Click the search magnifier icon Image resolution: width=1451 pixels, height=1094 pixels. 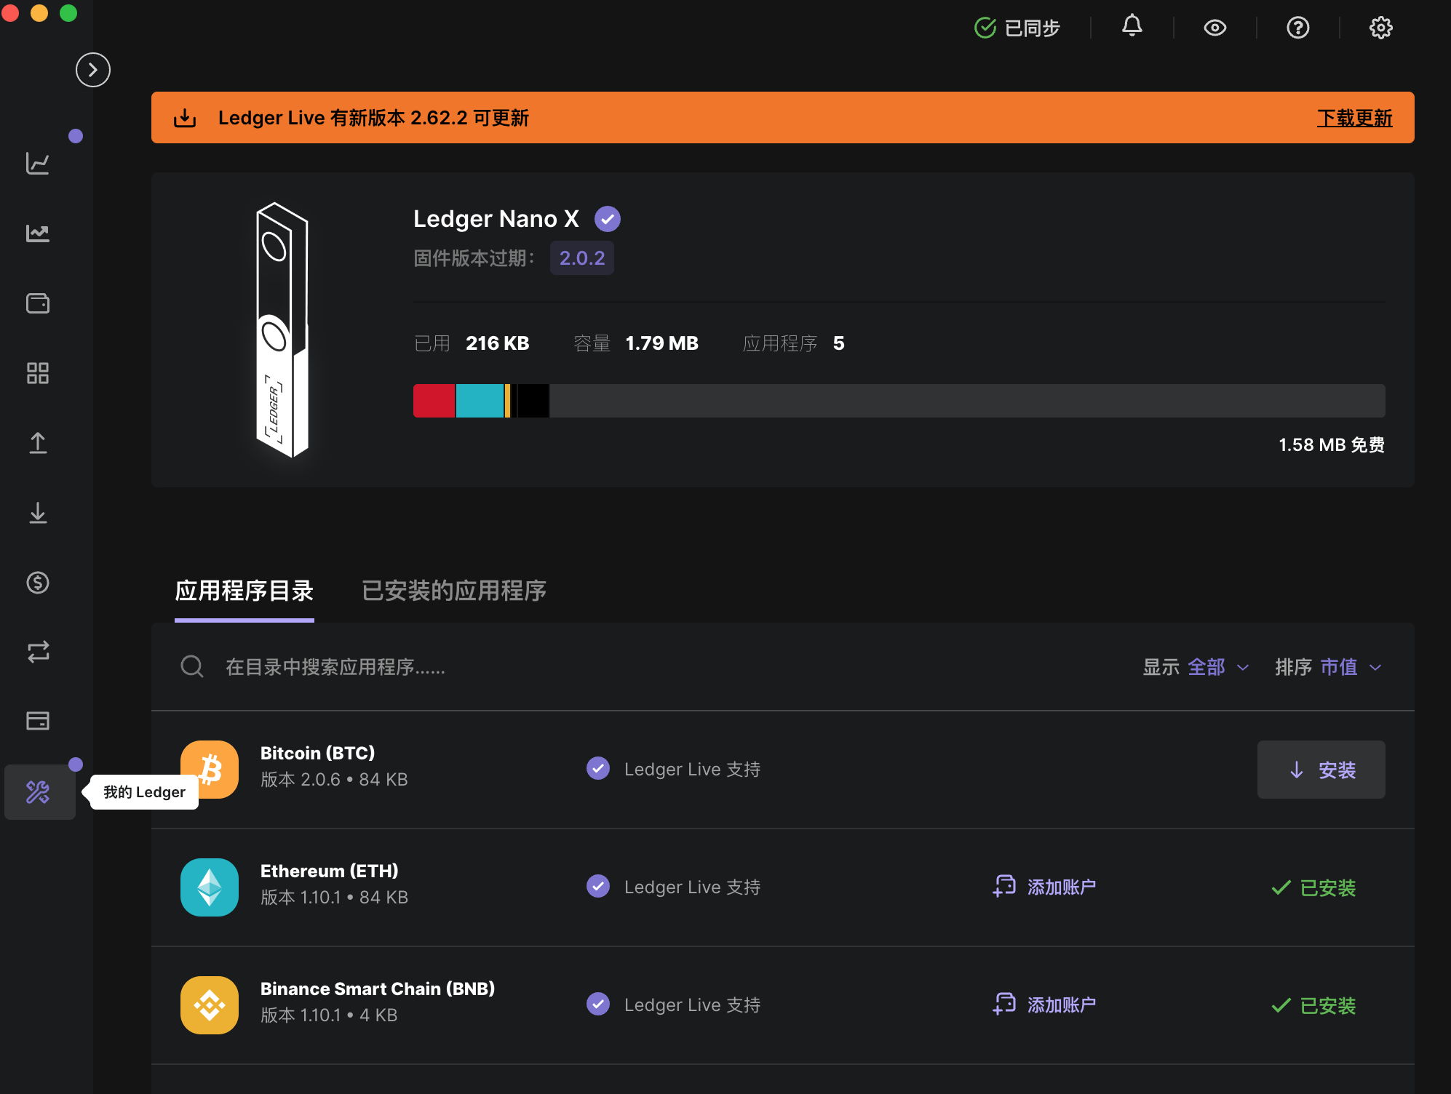[x=192, y=666]
